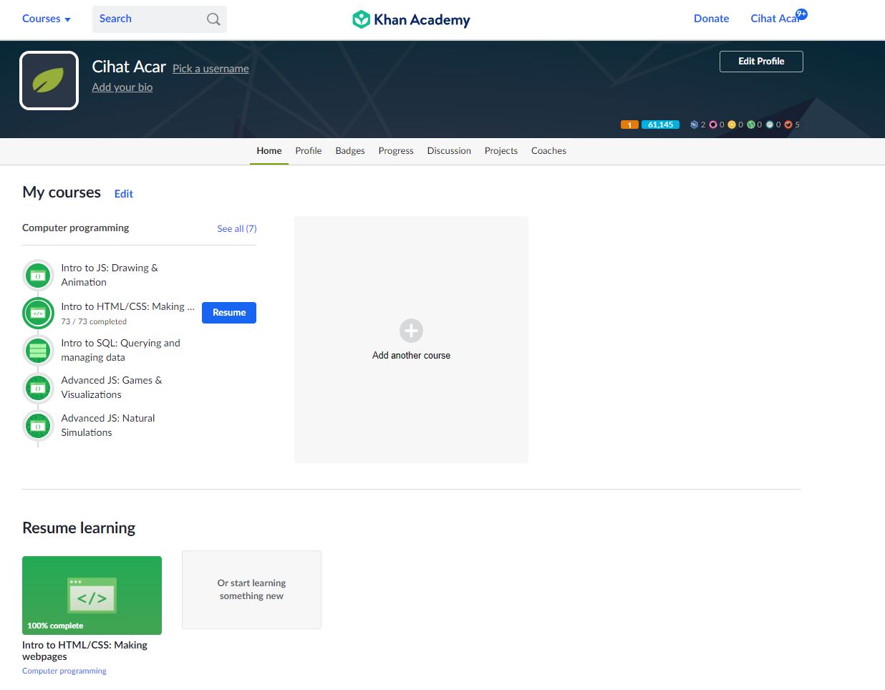Click the Add another course card

tap(411, 340)
